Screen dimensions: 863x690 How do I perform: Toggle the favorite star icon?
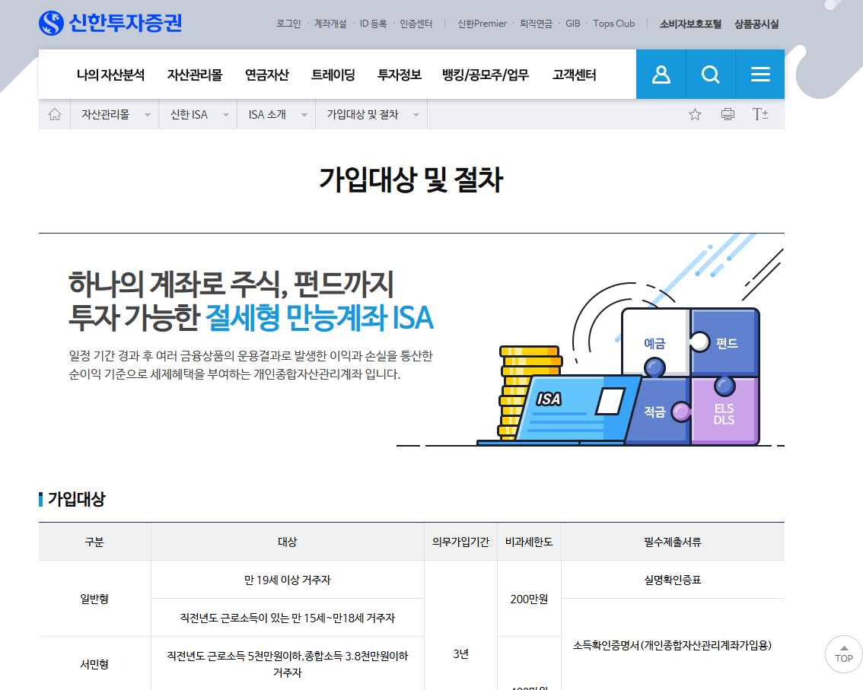(694, 113)
